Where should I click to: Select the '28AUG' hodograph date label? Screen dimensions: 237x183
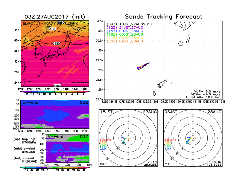pos(215,112)
